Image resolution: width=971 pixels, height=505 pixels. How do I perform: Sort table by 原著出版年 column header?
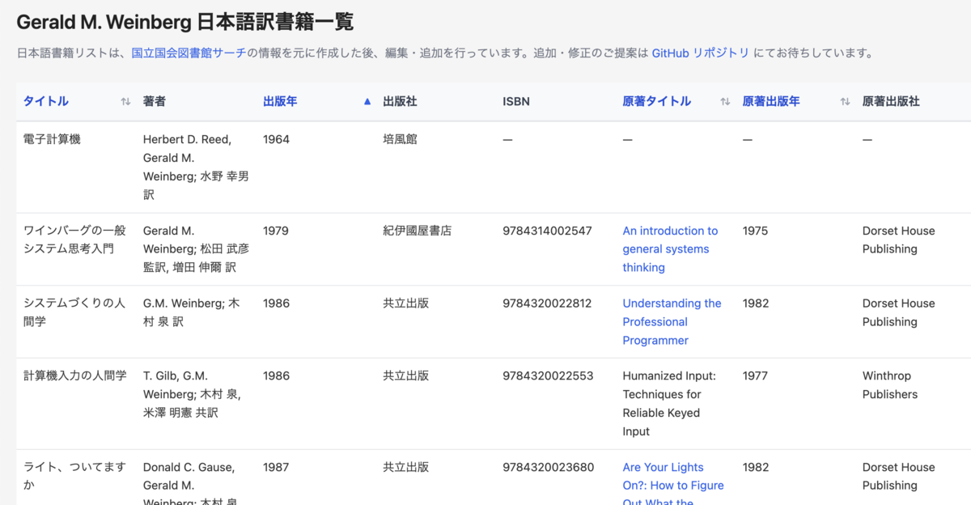coord(771,102)
